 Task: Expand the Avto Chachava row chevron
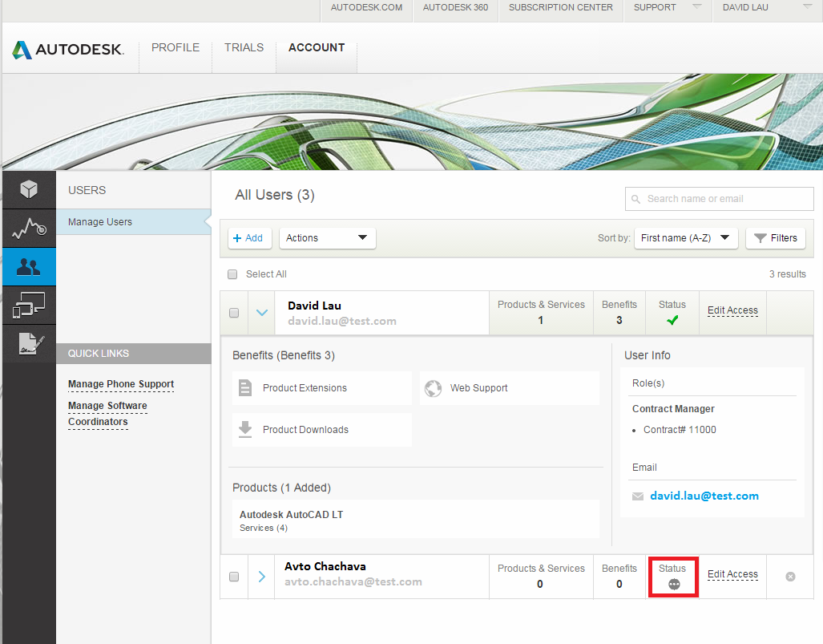[262, 577]
